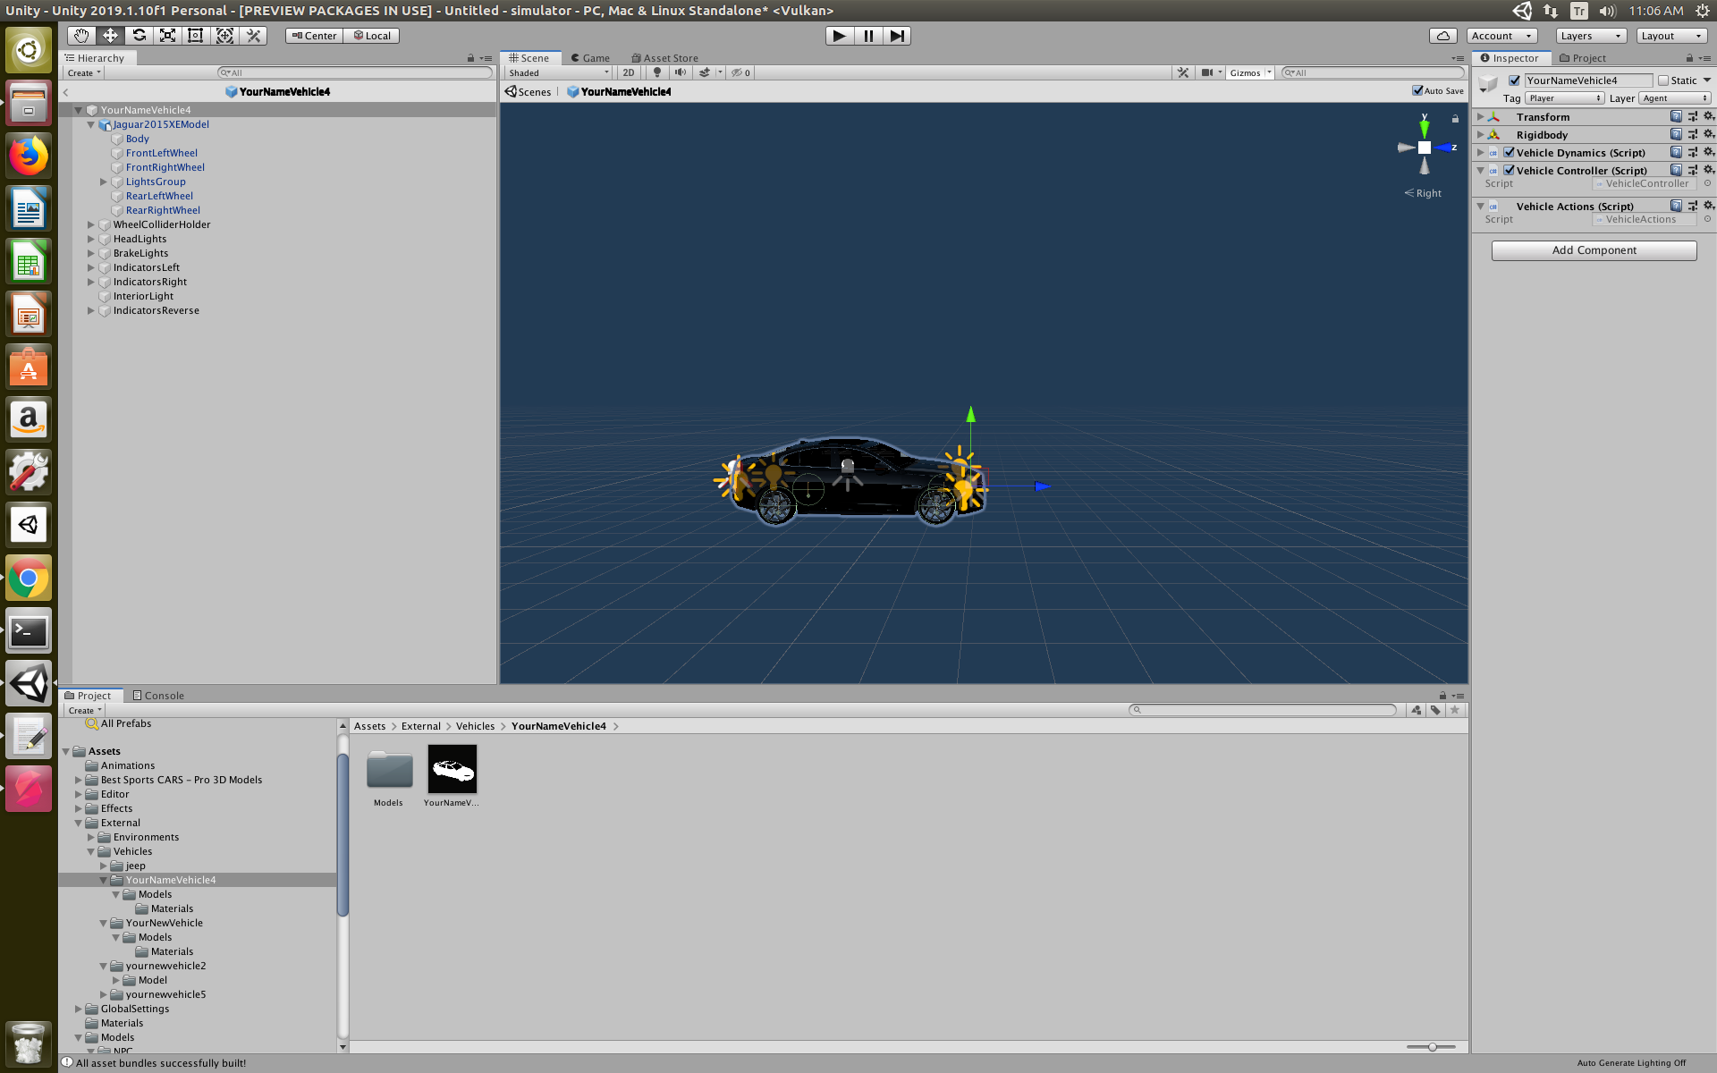Select the Scene tab

(529, 58)
